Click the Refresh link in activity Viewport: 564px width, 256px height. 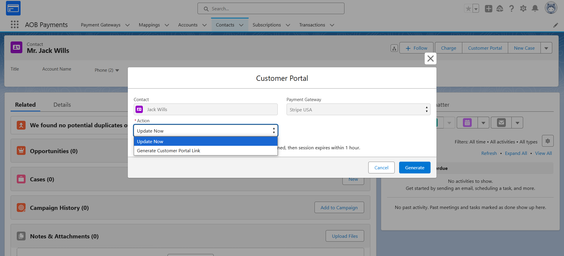(x=489, y=153)
